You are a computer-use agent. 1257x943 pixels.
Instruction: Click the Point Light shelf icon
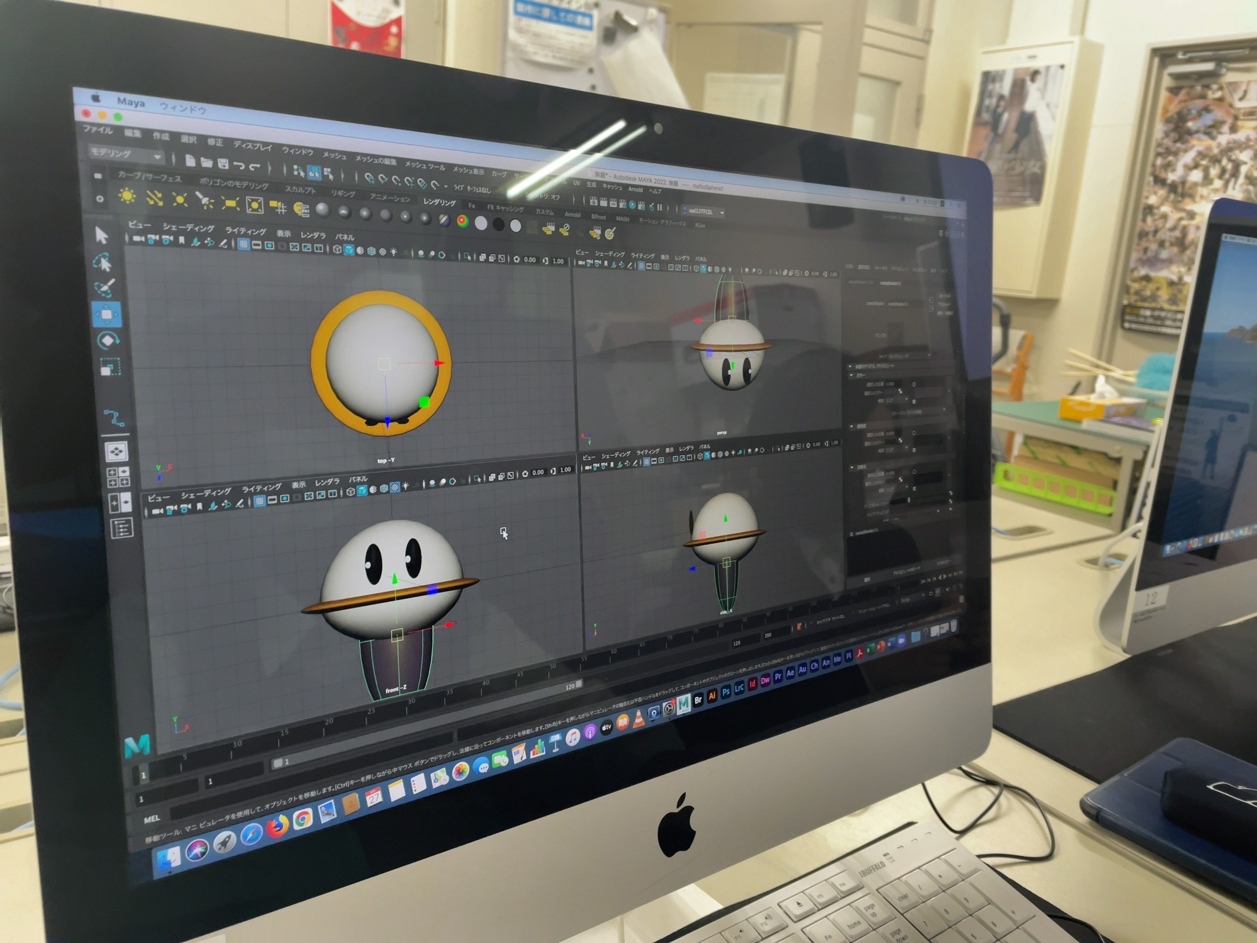click(180, 199)
